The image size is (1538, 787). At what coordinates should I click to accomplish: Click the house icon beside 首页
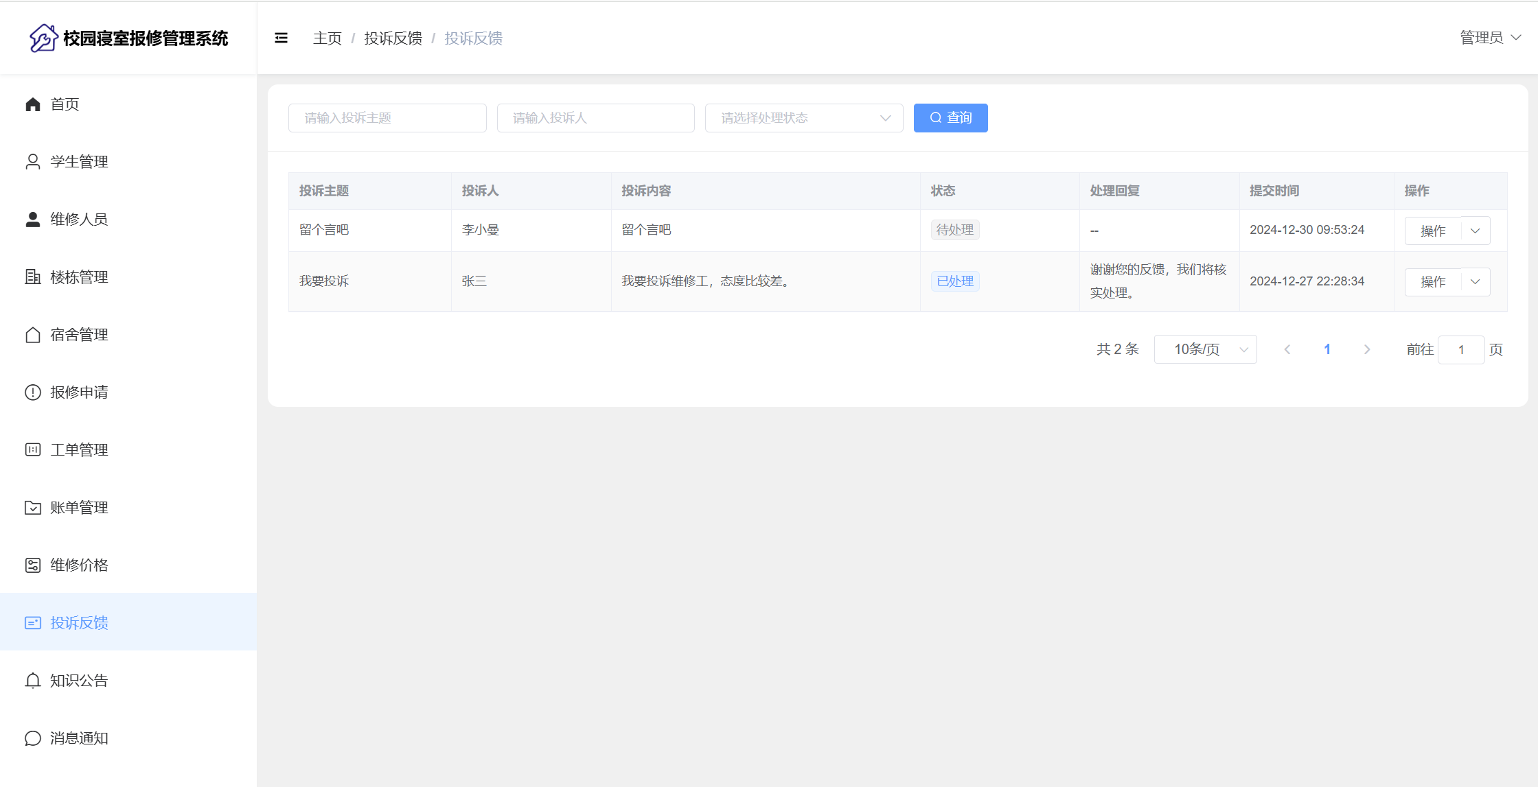[32, 104]
